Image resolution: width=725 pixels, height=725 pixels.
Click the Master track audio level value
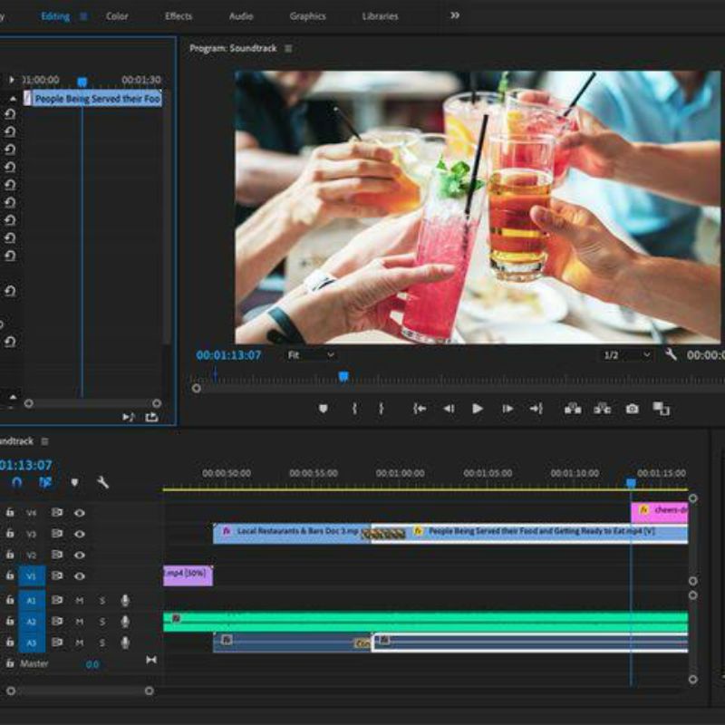92,662
